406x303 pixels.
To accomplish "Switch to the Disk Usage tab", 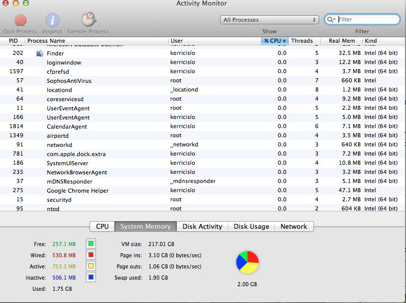I will [x=251, y=226].
